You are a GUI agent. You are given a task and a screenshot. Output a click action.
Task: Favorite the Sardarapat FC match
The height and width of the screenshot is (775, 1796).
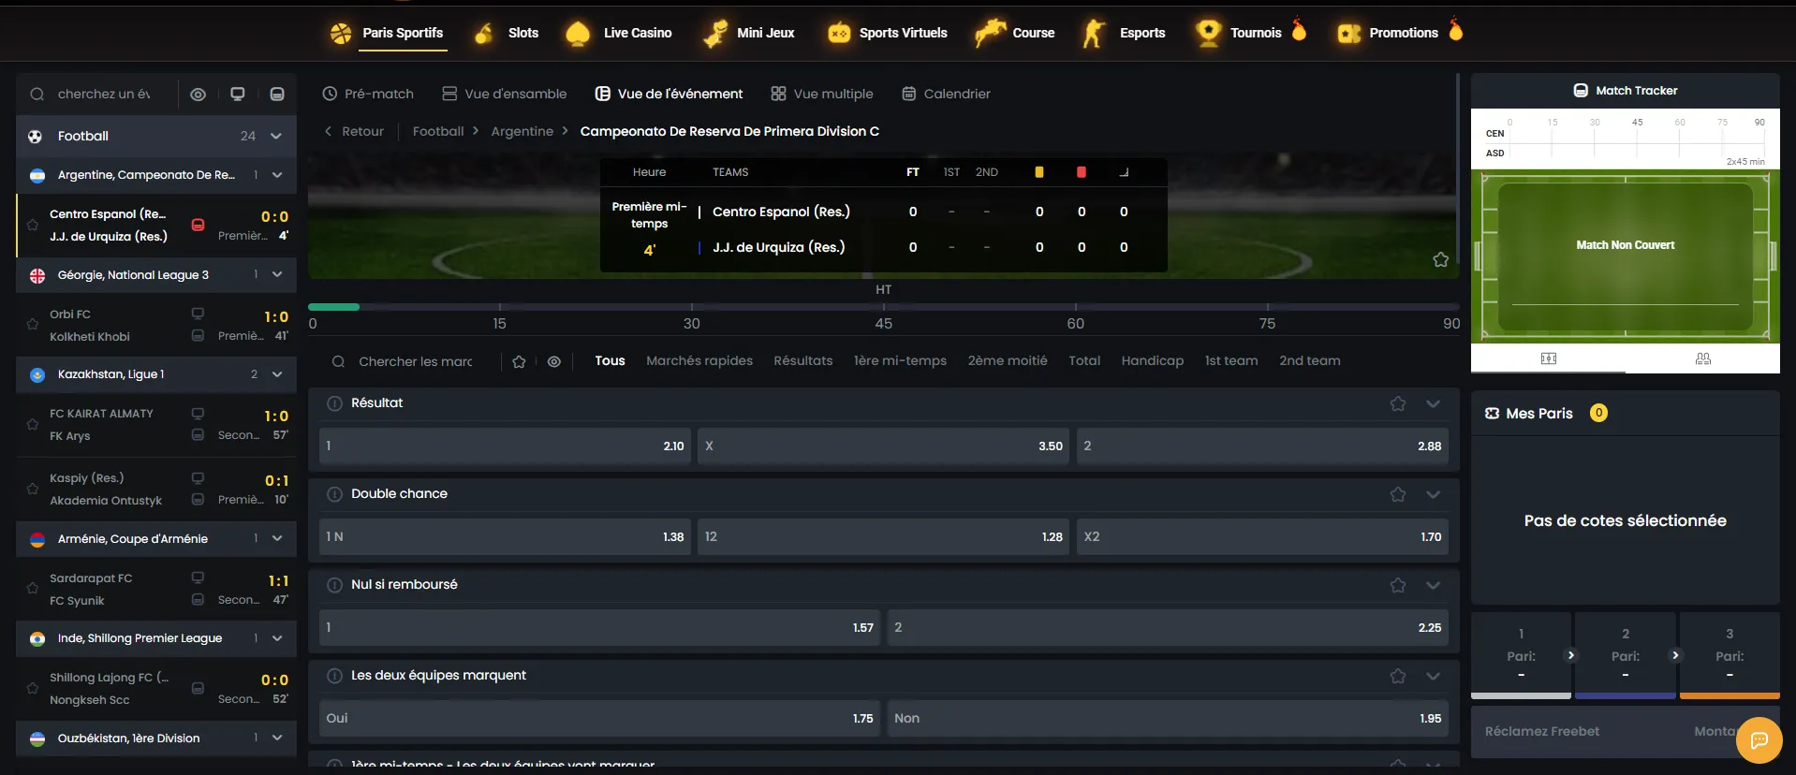33,589
